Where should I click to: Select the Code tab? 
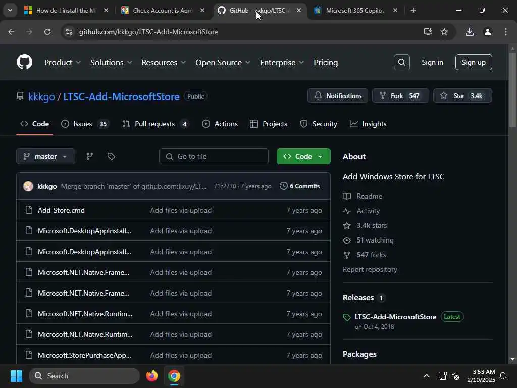click(x=35, y=124)
